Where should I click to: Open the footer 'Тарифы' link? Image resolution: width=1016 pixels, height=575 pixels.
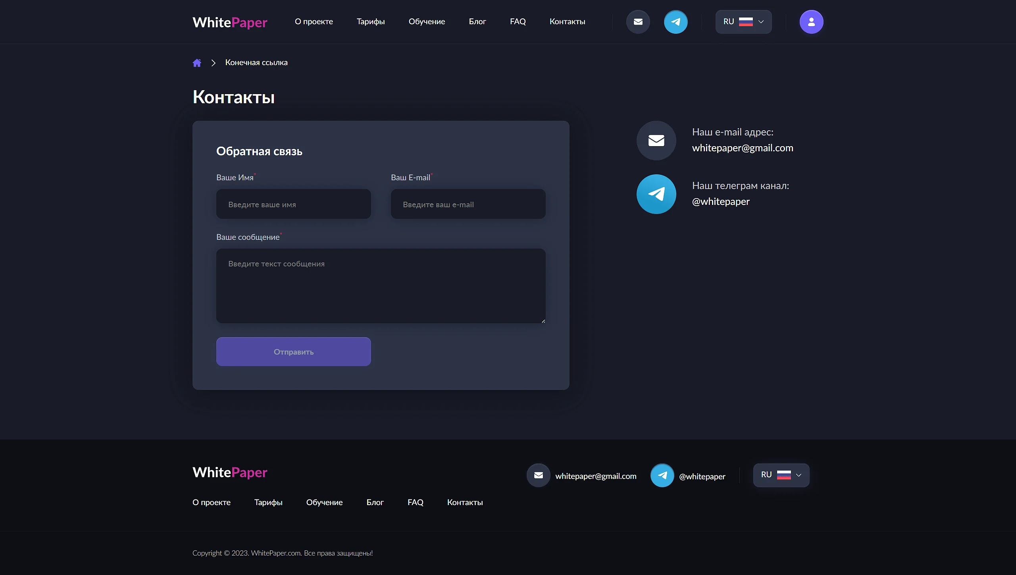[x=268, y=502]
